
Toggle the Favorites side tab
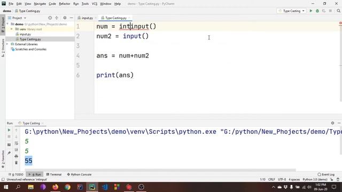click(x=3, y=159)
